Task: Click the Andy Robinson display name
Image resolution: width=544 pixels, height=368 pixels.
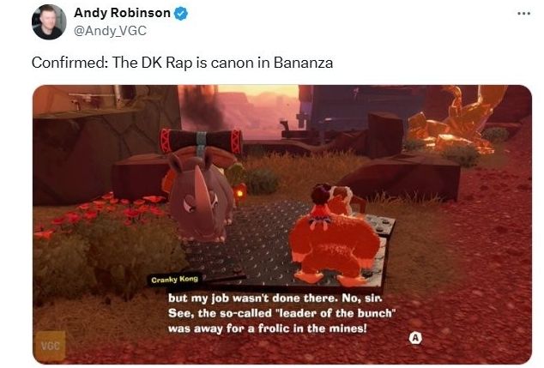Action: click(x=122, y=13)
